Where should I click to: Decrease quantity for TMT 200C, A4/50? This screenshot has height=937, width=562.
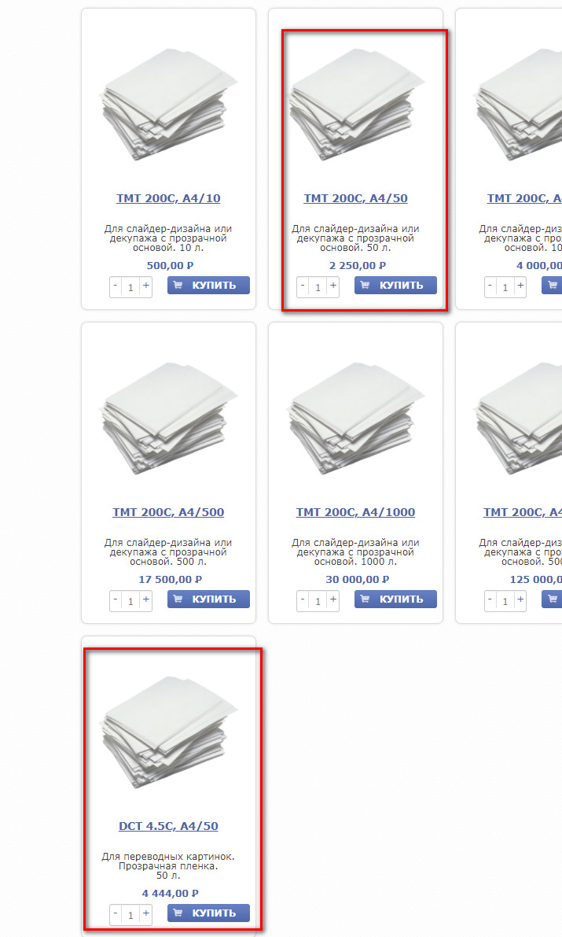[303, 286]
